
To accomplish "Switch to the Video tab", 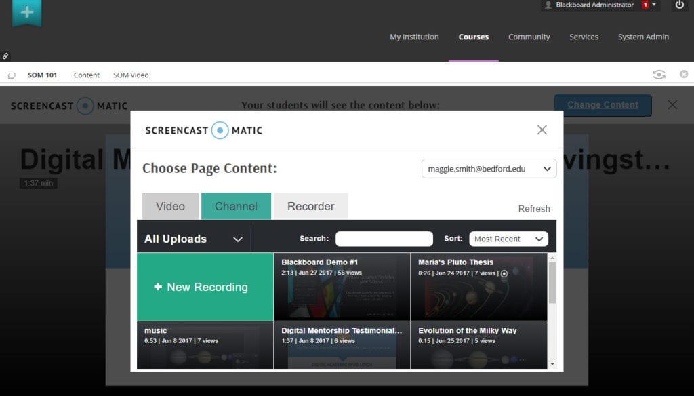I will tap(170, 206).
